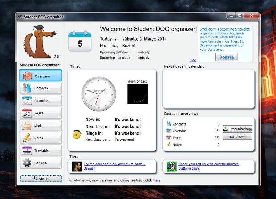Follow the 'here' feedback link
This screenshot has width=276, height=199.
click(x=157, y=180)
